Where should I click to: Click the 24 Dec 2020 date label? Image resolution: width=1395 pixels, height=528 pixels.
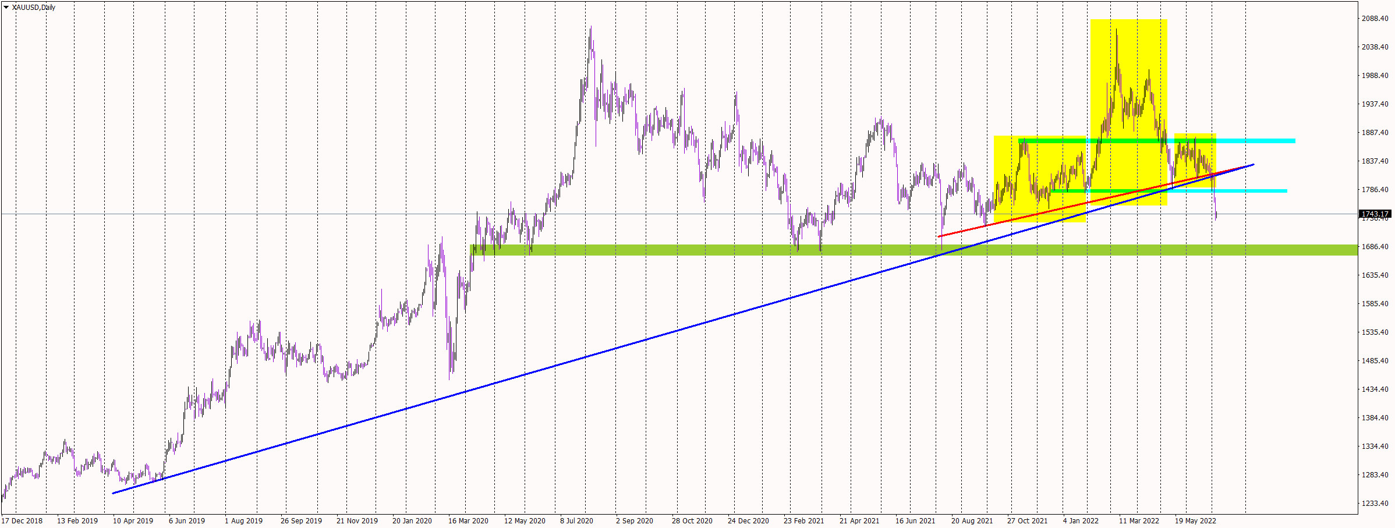[748, 521]
